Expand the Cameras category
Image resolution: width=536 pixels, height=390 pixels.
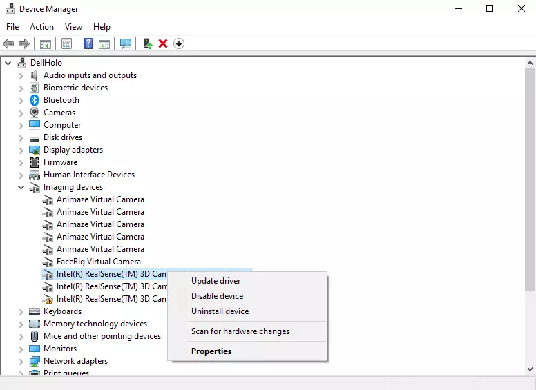(x=21, y=113)
